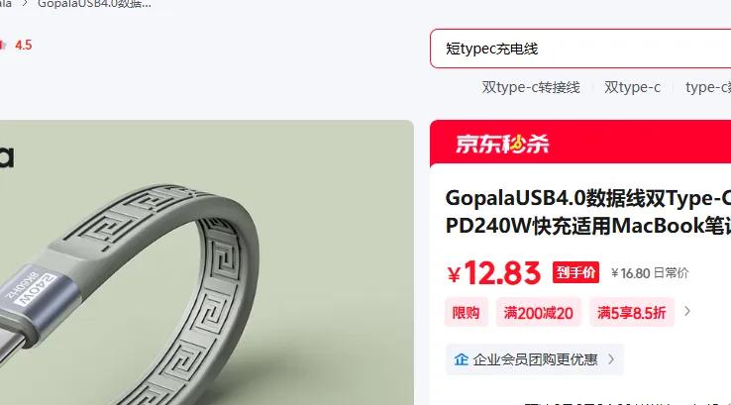Click the search box containing 短typec充电线

580,49
